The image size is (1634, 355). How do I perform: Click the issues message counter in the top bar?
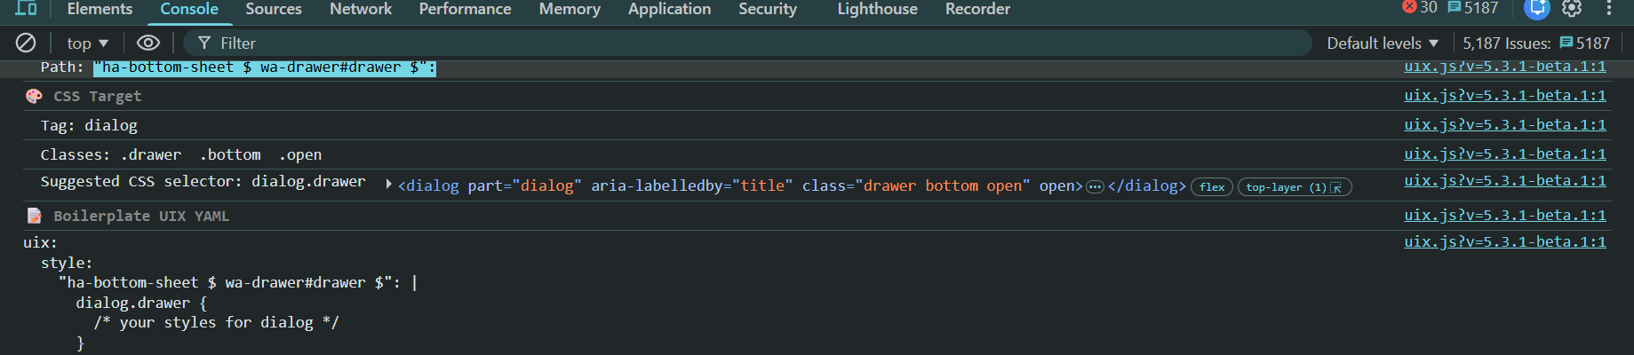pyautogui.click(x=1472, y=8)
